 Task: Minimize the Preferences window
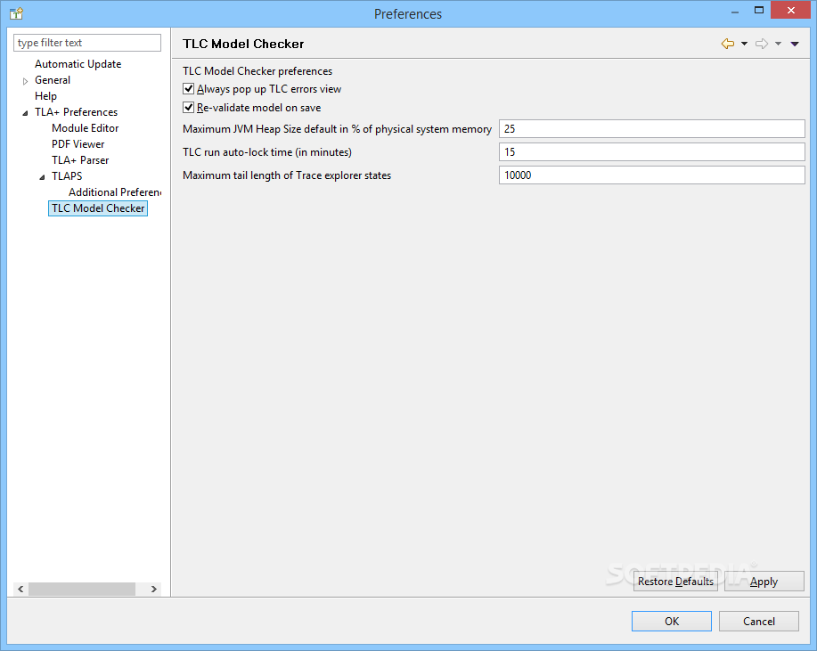point(735,11)
